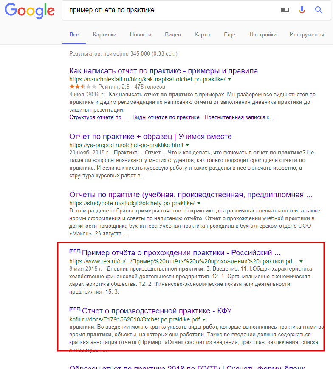Expand the Ещё menu
Screen dimensions: 333x369
click(229, 35)
